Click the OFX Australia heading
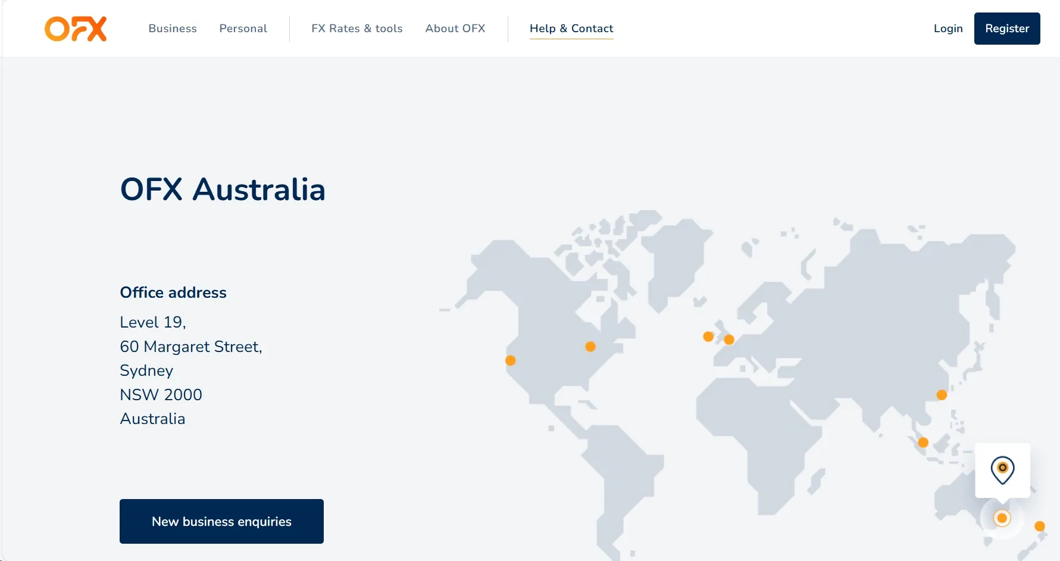 (223, 189)
